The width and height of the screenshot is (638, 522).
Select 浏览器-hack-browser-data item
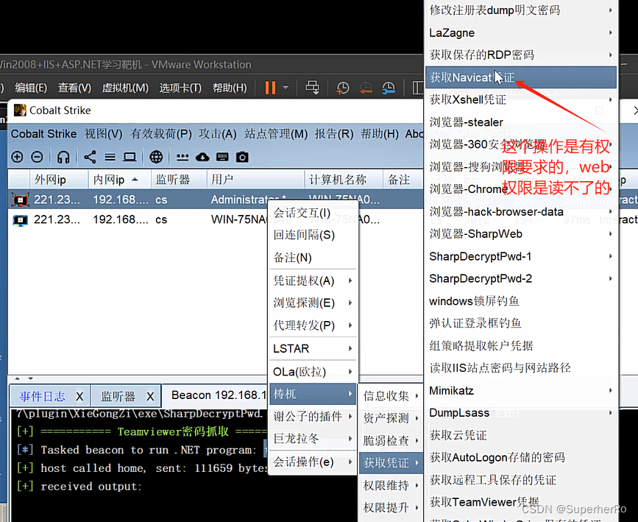pos(521,212)
